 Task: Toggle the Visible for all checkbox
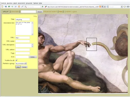pos(16,60)
